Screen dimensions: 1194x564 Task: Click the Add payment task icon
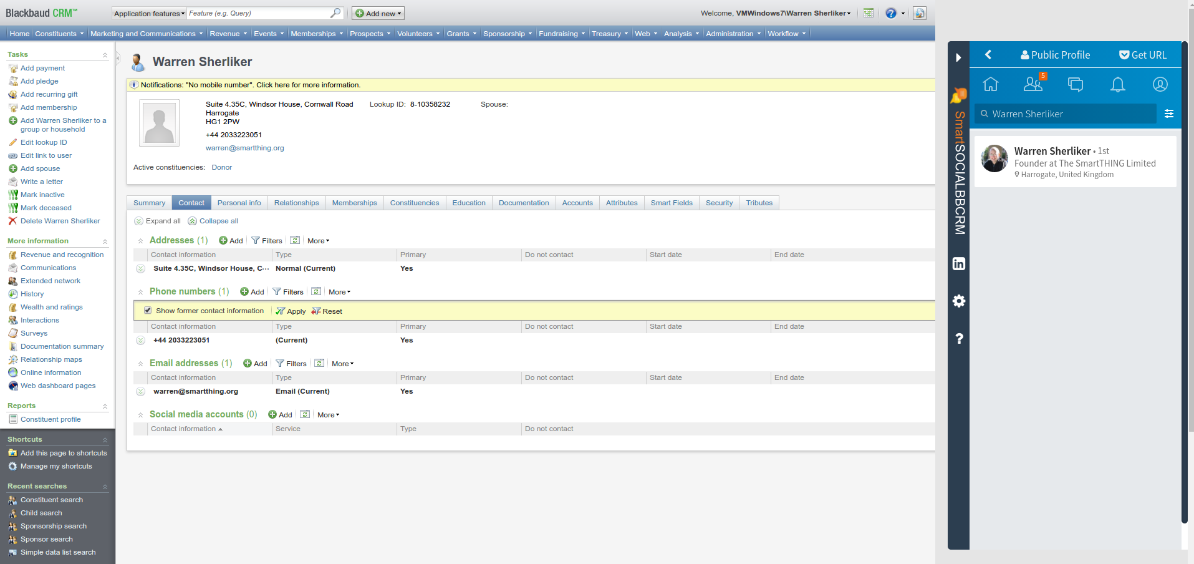coord(12,69)
